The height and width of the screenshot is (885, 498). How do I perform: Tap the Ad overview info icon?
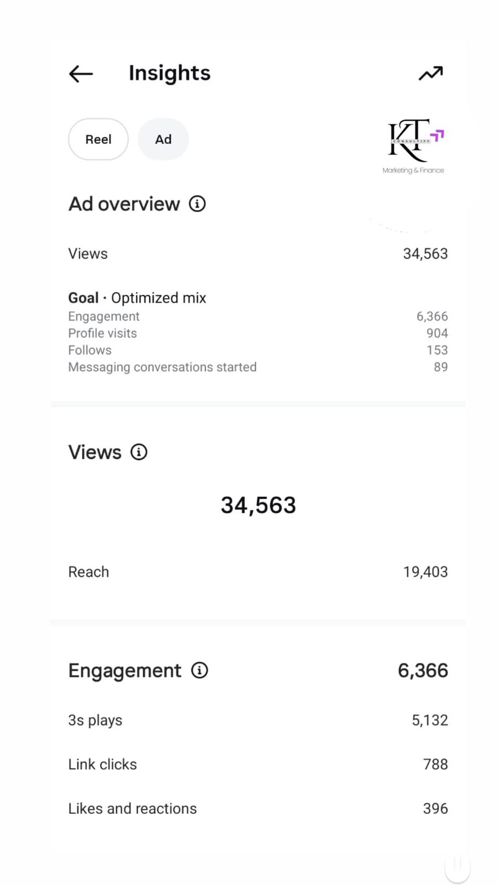pos(198,204)
